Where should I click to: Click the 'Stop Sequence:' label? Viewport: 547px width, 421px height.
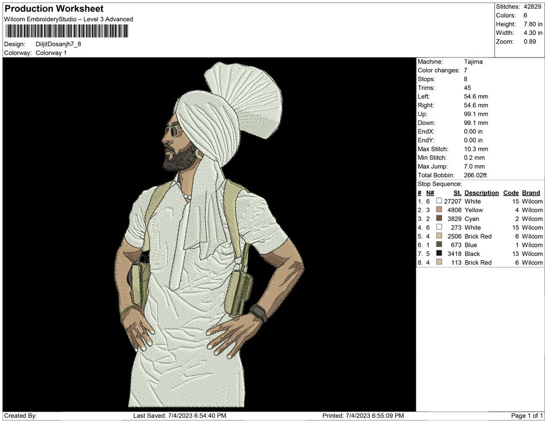tap(440, 184)
